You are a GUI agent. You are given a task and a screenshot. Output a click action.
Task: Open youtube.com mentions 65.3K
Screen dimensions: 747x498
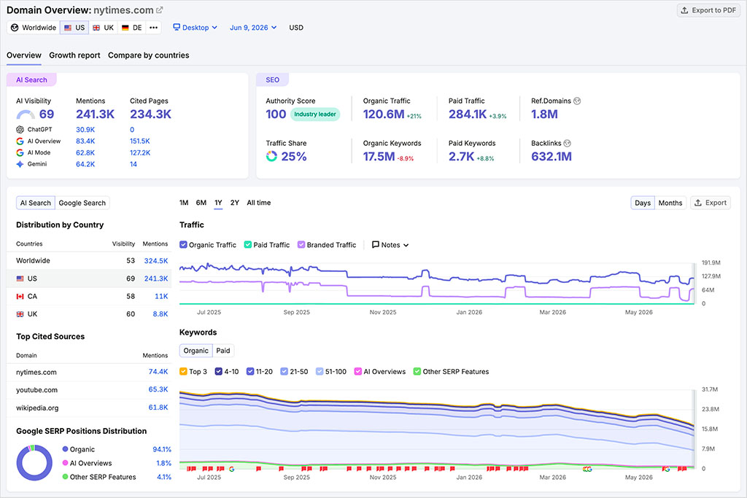point(158,389)
